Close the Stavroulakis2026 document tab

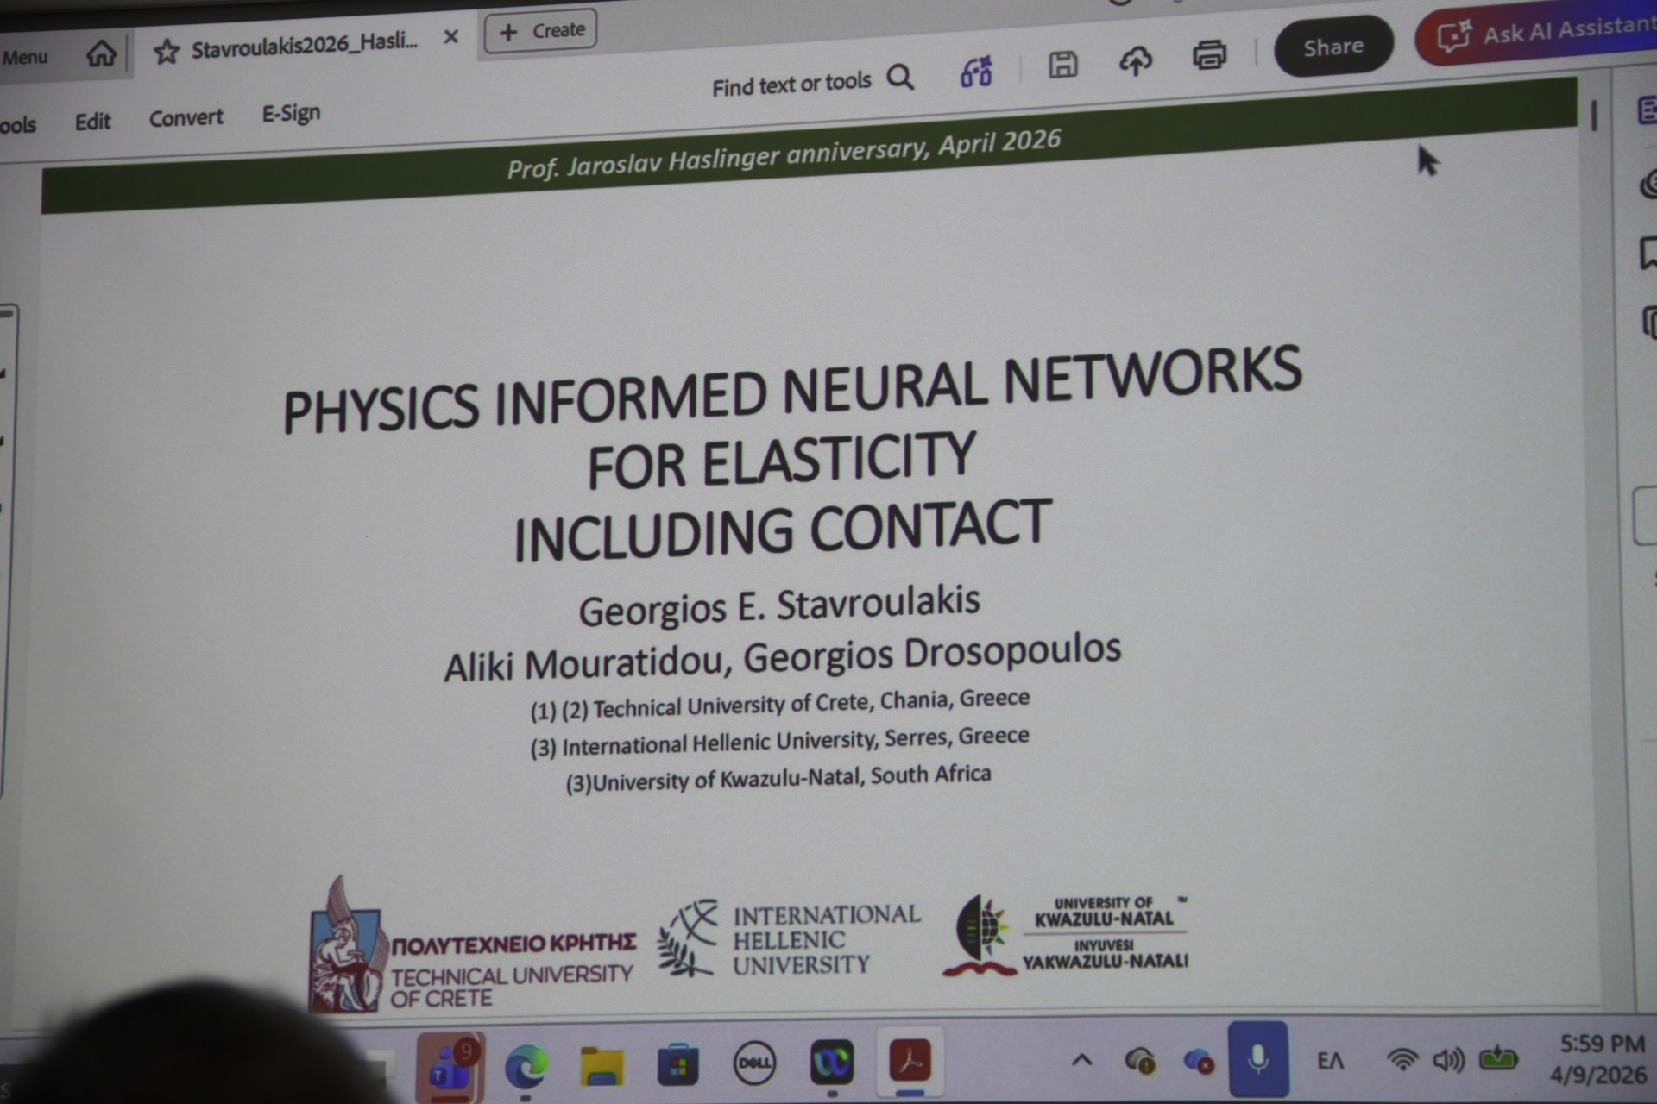(x=450, y=37)
